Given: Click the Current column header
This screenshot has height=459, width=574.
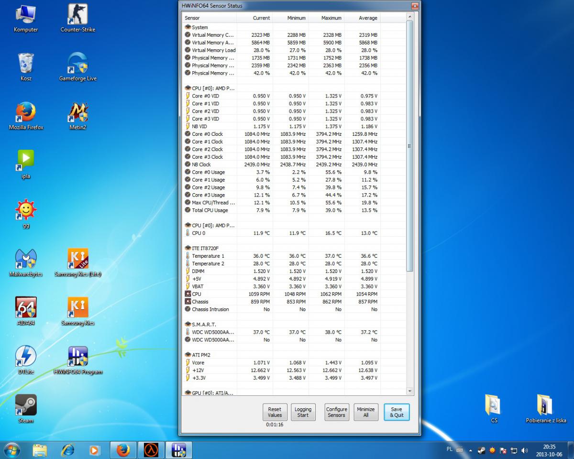Looking at the screenshot, I should 254,18.
